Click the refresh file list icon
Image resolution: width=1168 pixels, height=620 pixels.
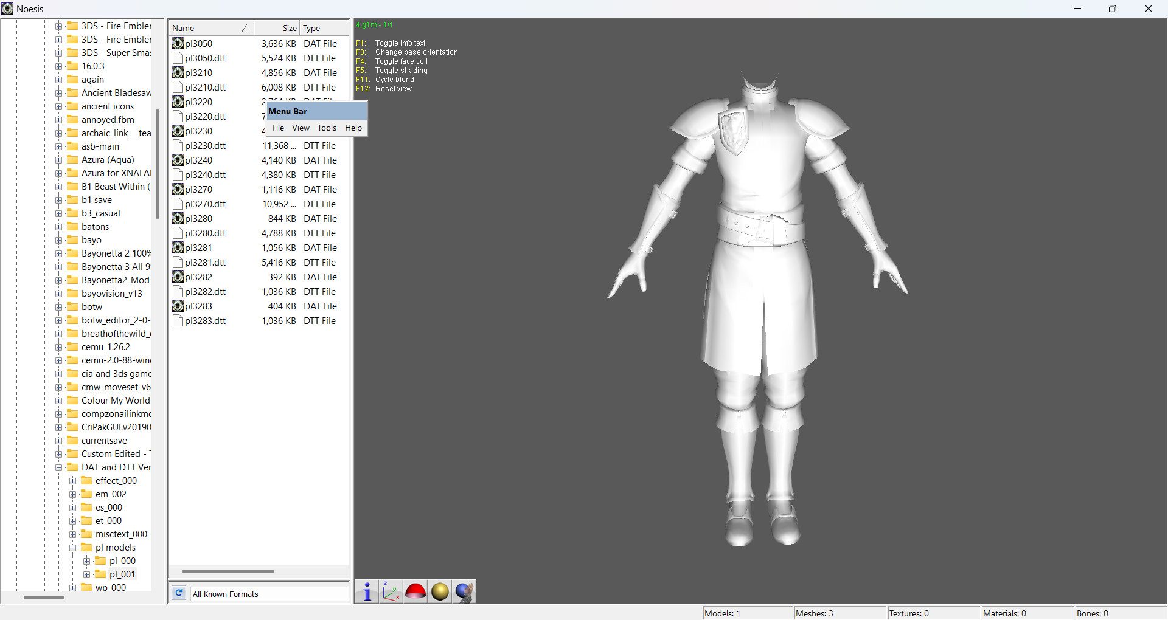178,593
